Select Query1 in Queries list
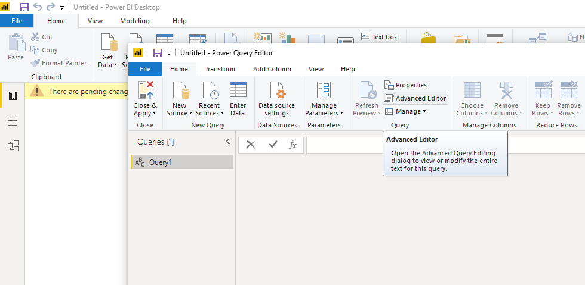Image resolution: width=585 pixels, height=285 pixels. point(182,162)
